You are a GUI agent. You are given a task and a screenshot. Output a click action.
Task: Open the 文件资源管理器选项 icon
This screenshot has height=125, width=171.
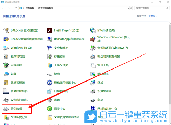(x=50, y=117)
